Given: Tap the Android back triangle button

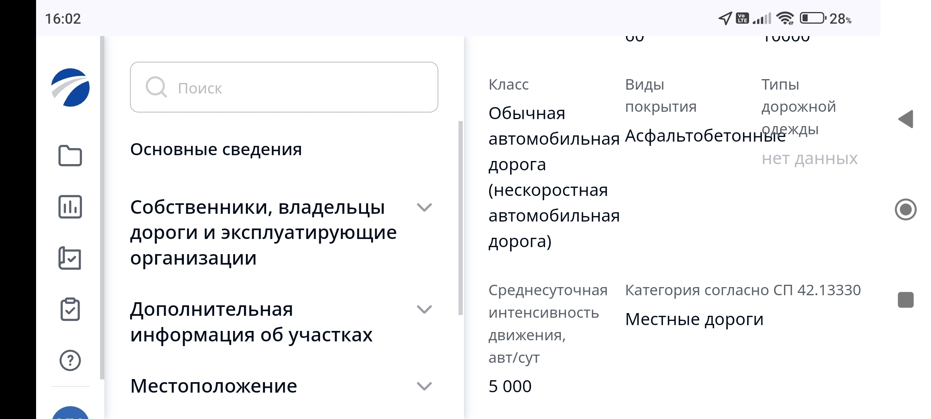Looking at the screenshot, I should tap(906, 119).
